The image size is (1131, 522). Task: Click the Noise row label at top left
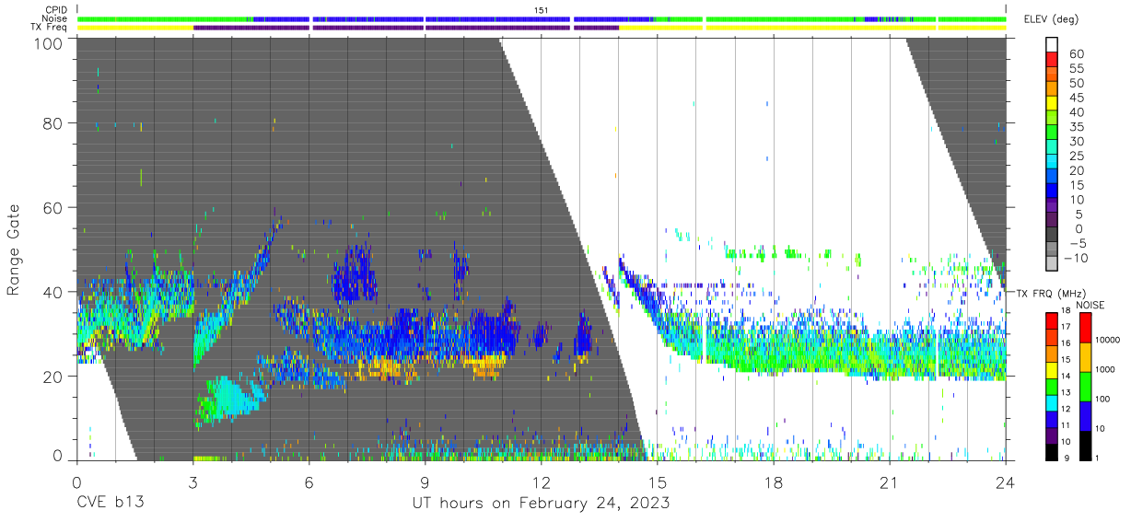[54, 18]
